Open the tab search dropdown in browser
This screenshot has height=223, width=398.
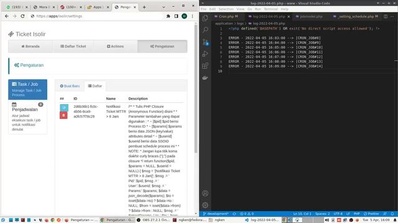point(164,7)
